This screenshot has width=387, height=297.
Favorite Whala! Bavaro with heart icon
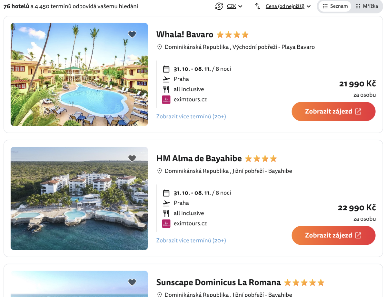coord(132,34)
